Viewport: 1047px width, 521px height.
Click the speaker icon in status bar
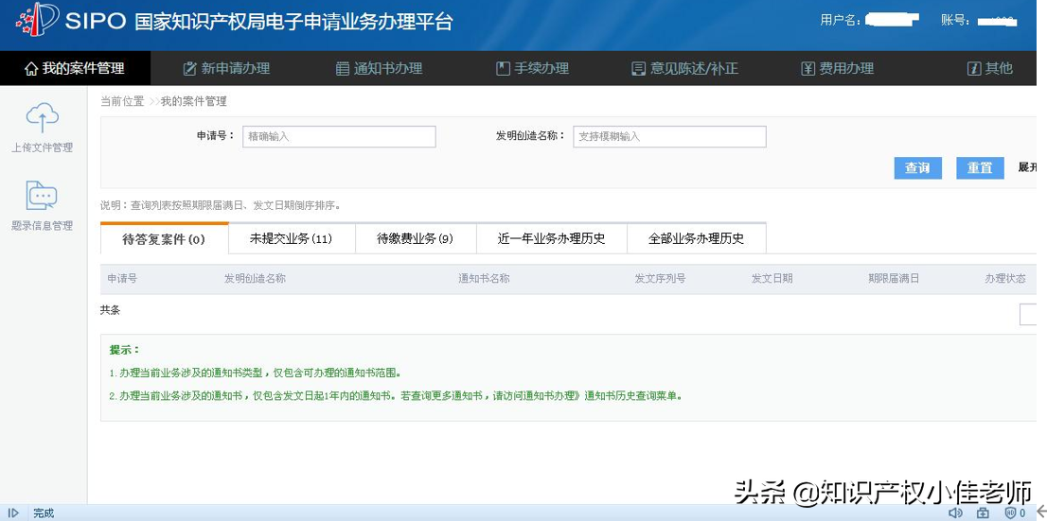(x=955, y=513)
